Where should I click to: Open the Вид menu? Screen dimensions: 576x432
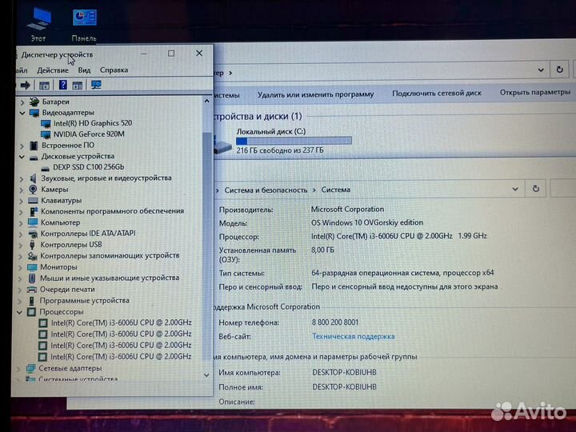click(84, 70)
